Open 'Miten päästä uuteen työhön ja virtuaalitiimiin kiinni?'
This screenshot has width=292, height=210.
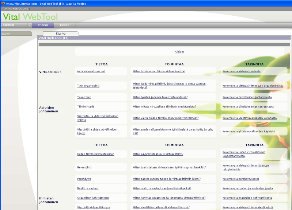click(x=167, y=179)
